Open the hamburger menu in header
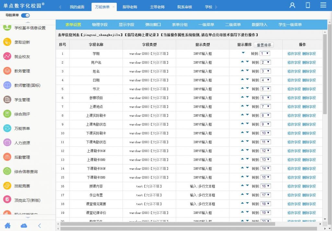 (x=323, y=5)
